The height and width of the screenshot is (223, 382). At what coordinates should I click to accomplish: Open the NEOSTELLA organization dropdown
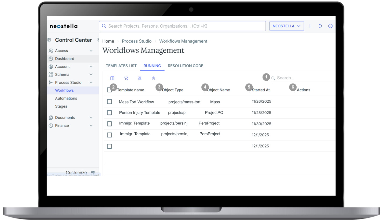pos(286,26)
